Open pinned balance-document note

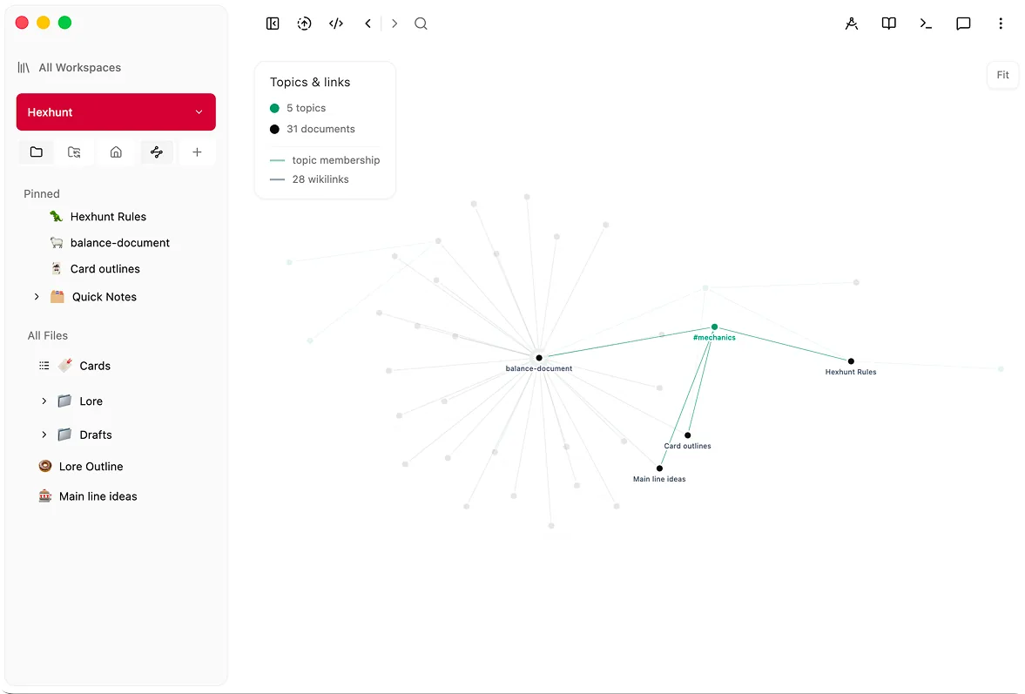pos(119,242)
